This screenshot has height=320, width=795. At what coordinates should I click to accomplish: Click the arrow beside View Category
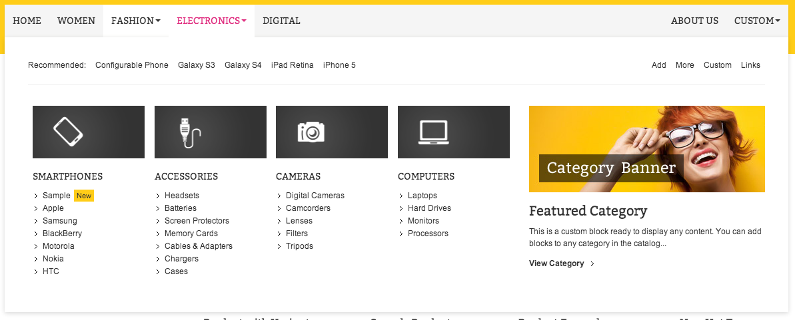[592, 264]
